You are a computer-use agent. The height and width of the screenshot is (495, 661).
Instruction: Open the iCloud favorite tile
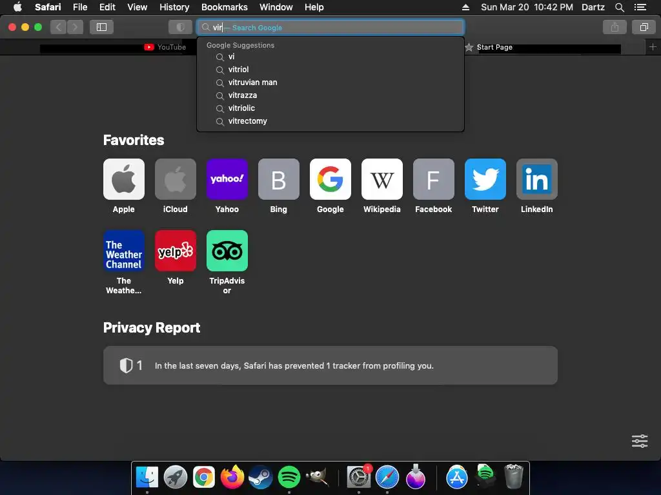pyautogui.click(x=176, y=179)
